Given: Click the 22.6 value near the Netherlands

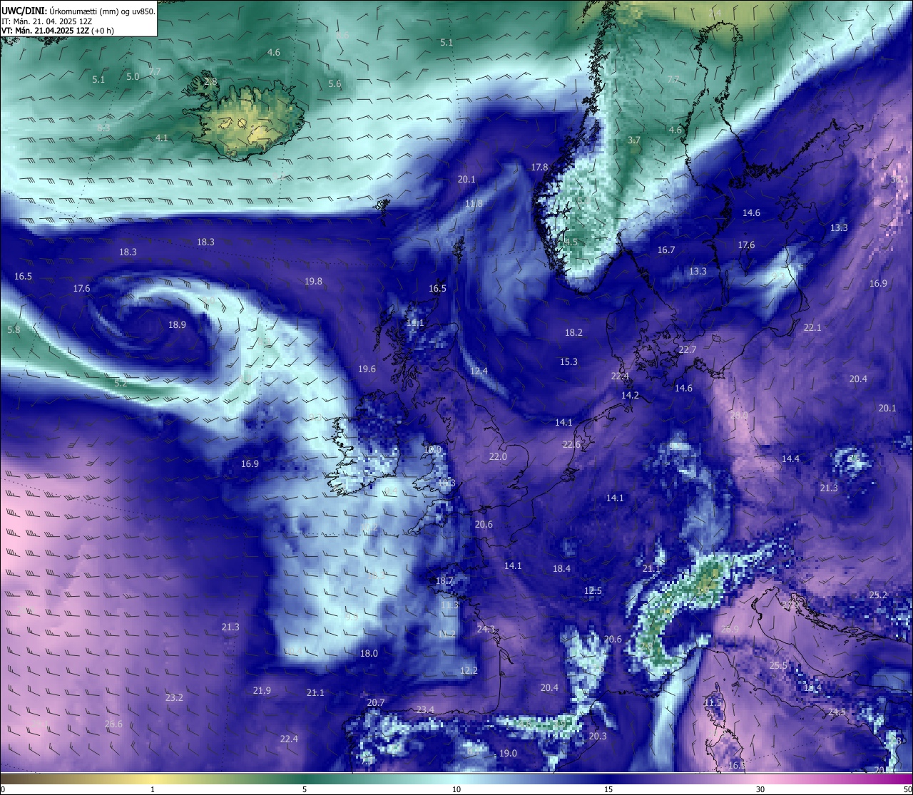Looking at the screenshot, I should 571,445.
